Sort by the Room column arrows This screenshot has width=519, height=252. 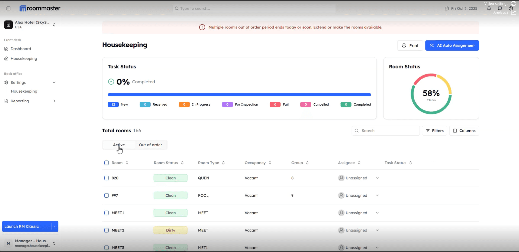tap(127, 163)
